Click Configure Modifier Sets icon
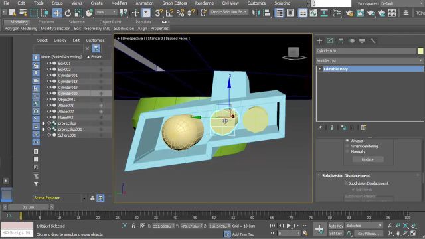This screenshot has width=425, height=239. 363,127
